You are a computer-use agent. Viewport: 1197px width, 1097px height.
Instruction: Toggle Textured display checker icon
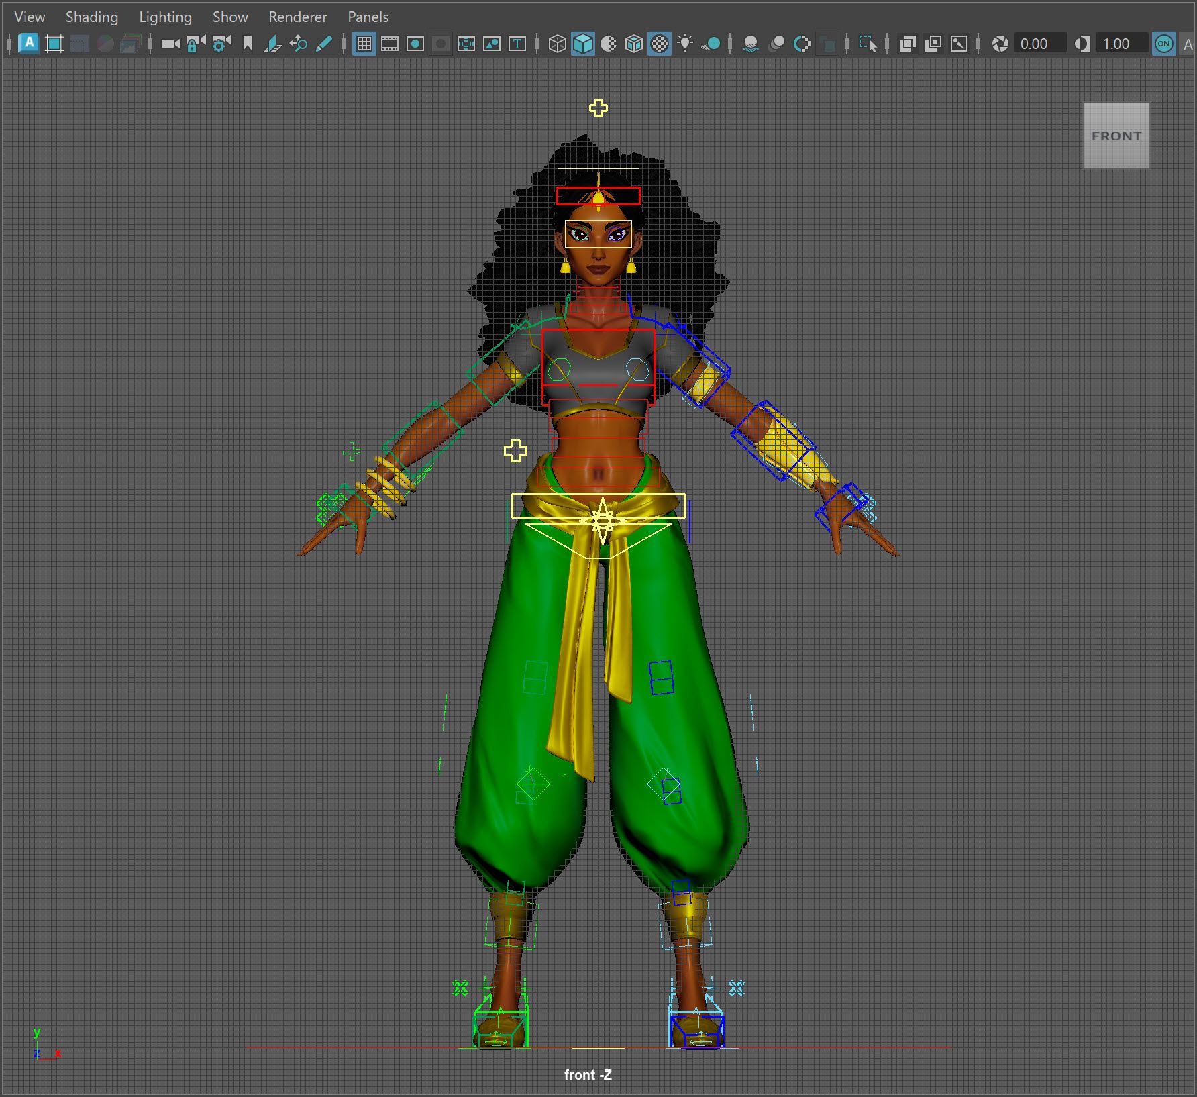[660, 44]
